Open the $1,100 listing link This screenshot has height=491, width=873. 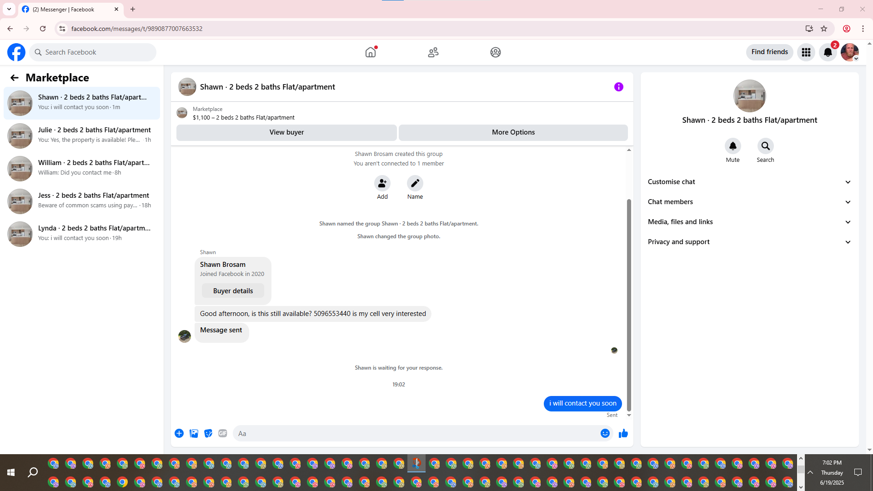244,118
